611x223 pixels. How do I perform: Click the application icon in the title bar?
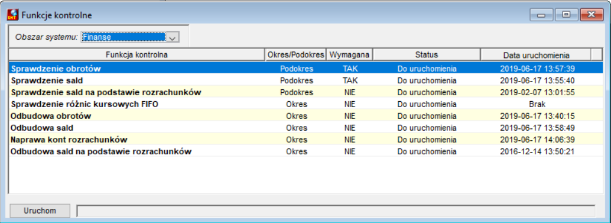pyautogui.click(x=12, y=15)
